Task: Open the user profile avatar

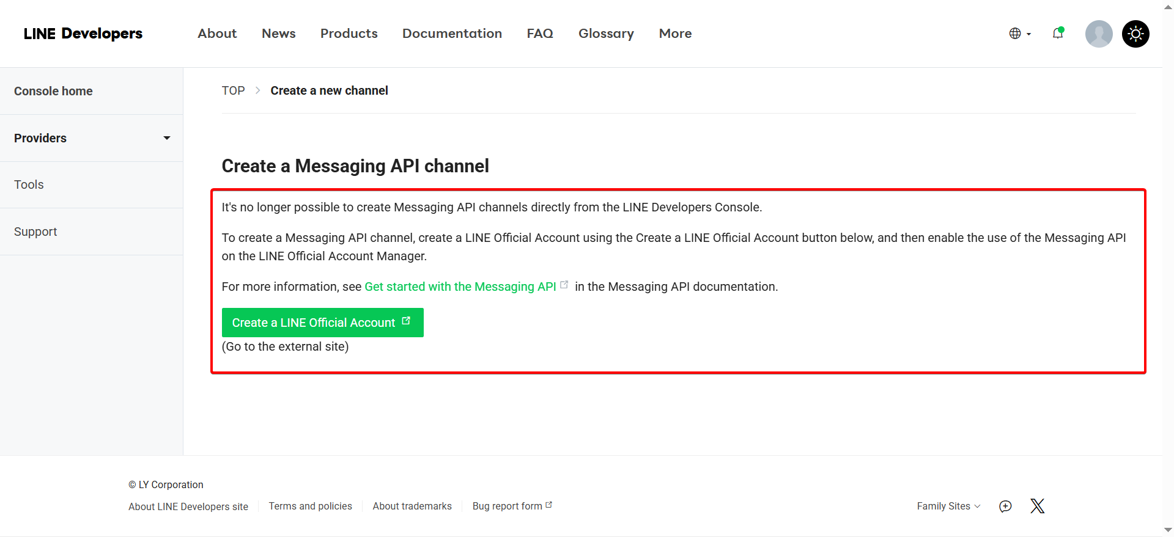Action: tap(1099, 34)
